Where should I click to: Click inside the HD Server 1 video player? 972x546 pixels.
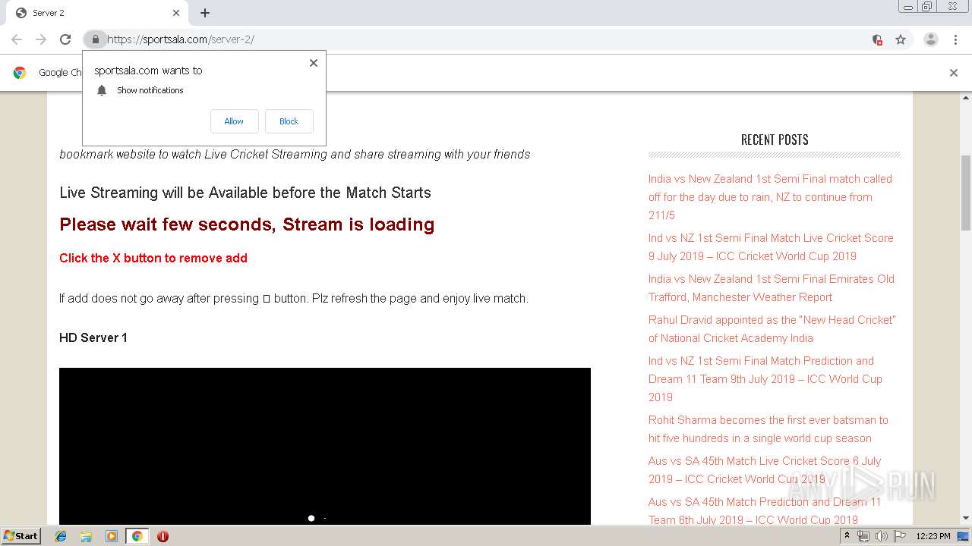click(x=325, y=446)
